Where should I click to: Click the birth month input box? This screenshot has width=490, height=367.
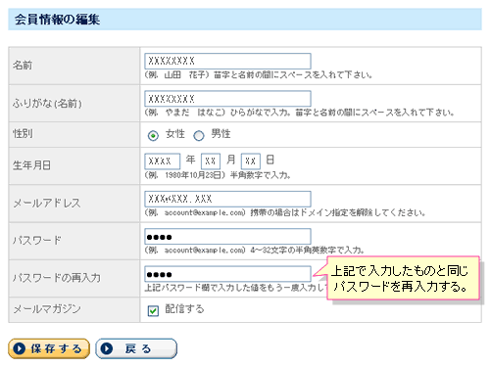[211, 161]
